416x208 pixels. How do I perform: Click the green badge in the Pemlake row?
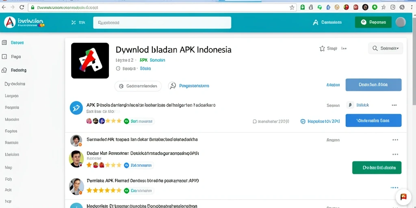pos(139,191)
